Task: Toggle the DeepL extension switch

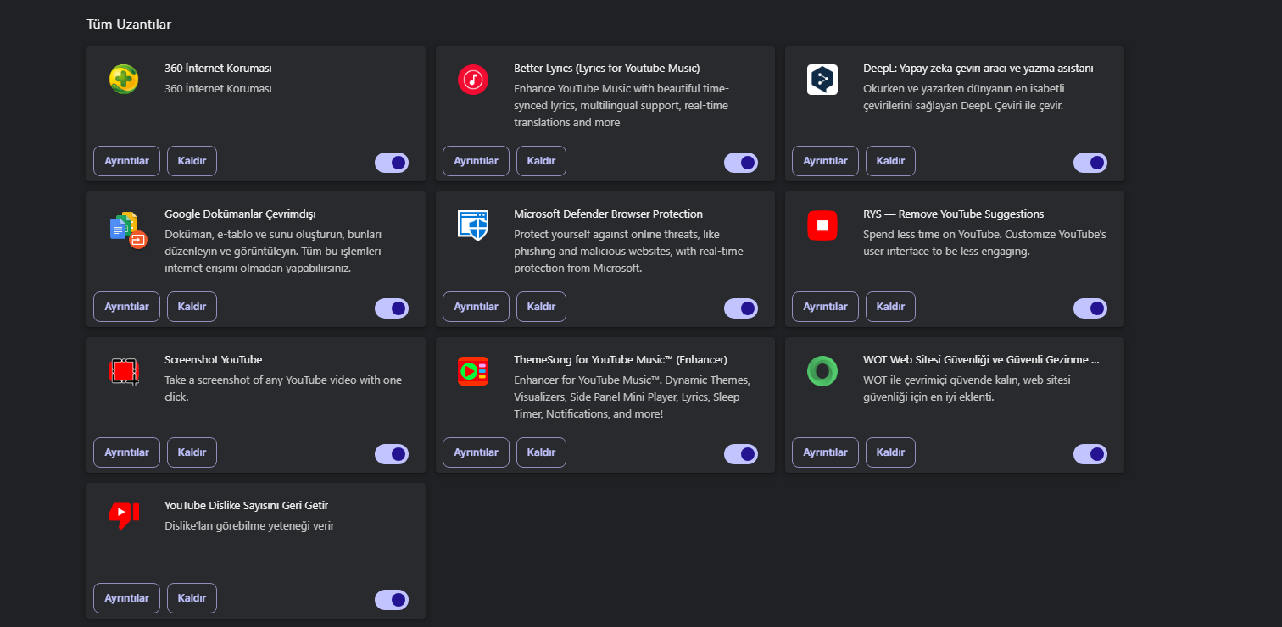Action: coord(1090,163)
